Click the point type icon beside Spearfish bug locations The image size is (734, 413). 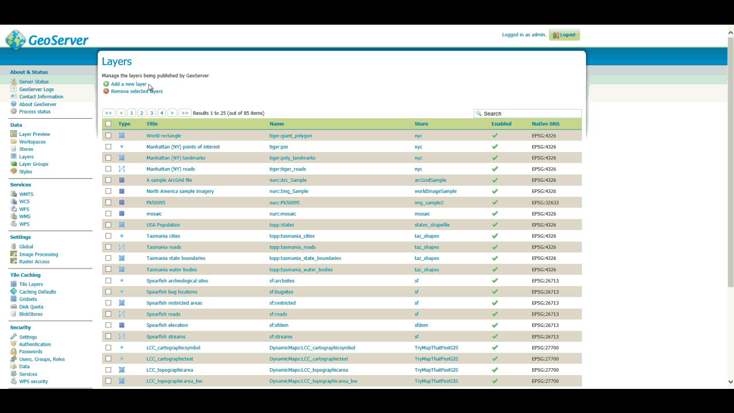(121, 291)
